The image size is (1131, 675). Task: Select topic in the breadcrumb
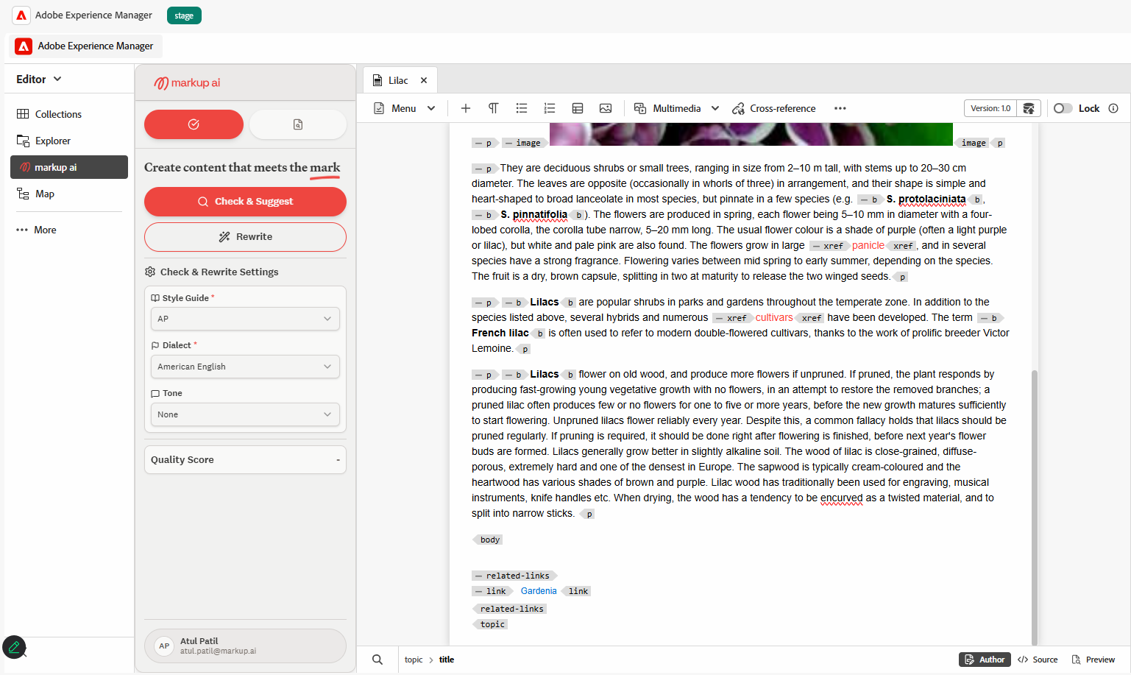point(414,660)
